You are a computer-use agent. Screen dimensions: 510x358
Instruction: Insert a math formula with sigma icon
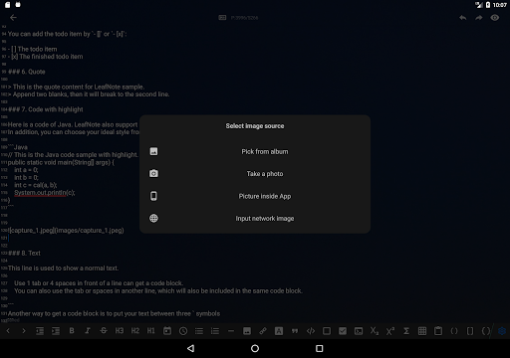pos(406,331)
